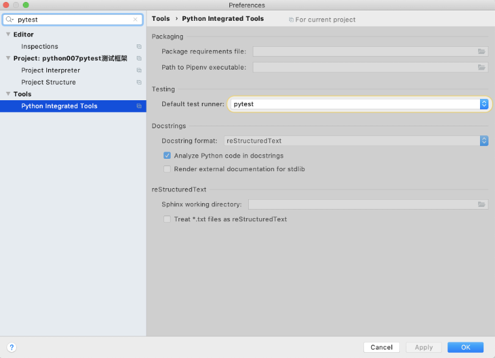Click project-scope icon beside Project Interpreter

(x=139, y=70)
